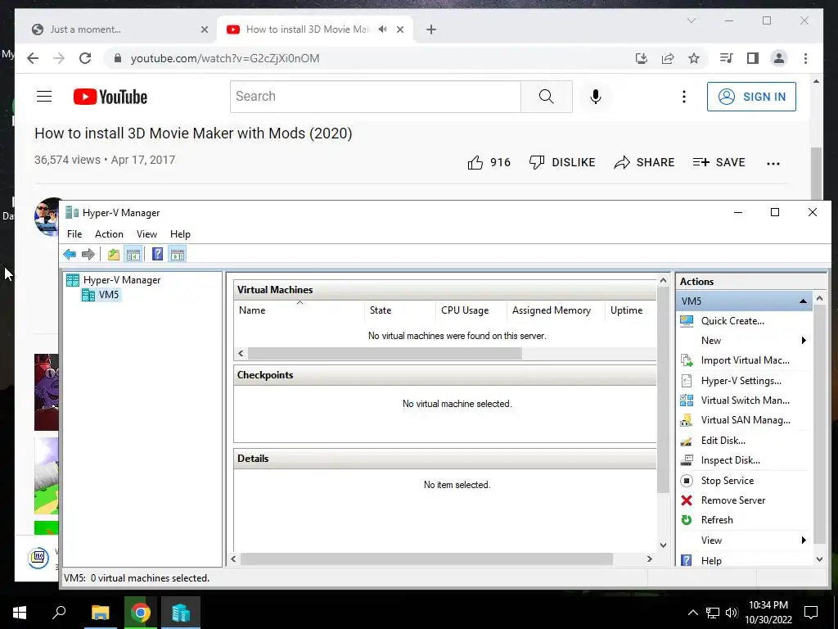838x629 pixels.
Task: Click the Virtual Machines horizontal scrollbar
Action: pyautogui.click(x=385, y=354)
